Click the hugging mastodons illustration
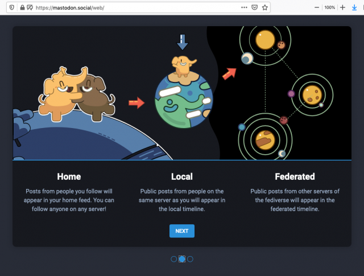Viewport: 364px width, 276px height. [77, 94]
